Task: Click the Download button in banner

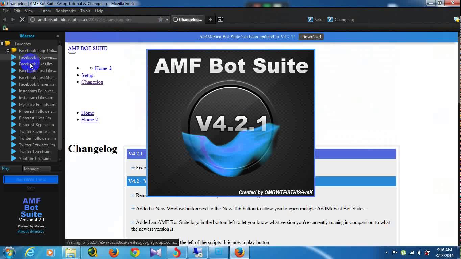Action: pyautogui.click(x=311, y=37)
